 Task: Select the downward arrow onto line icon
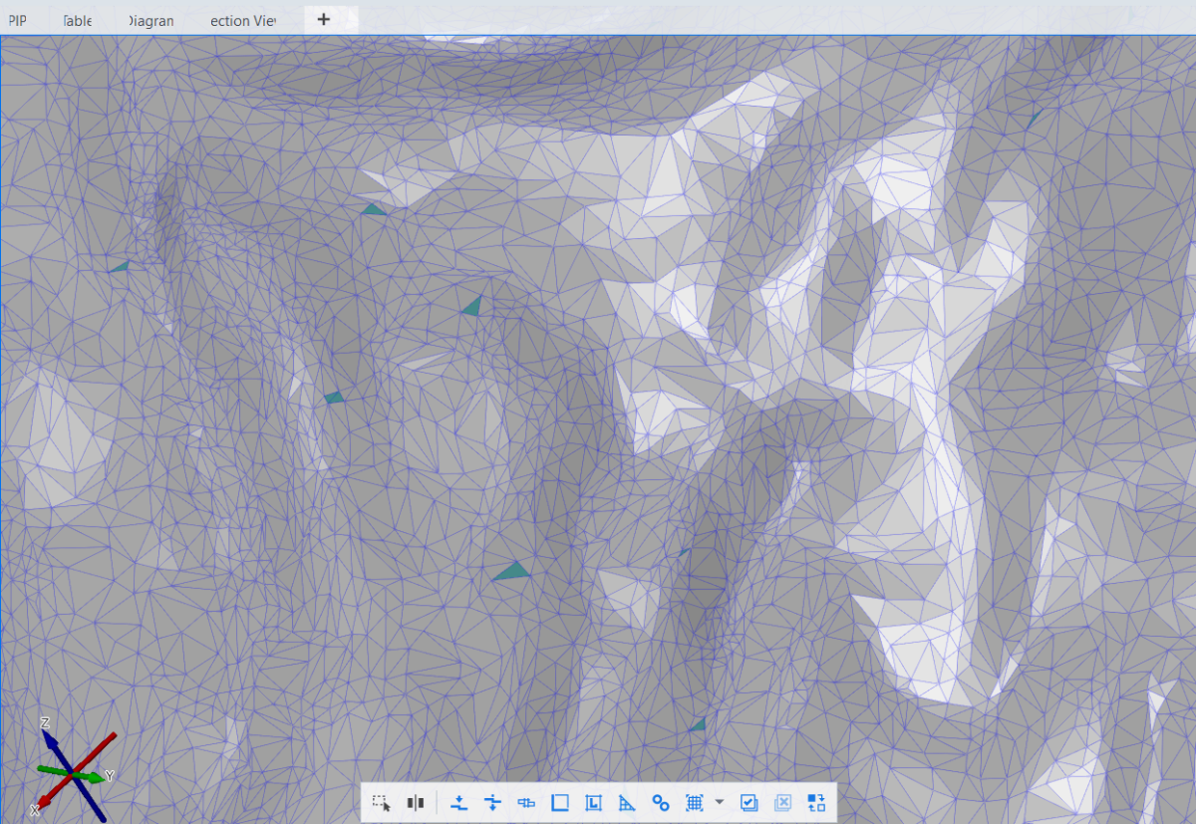[x=459, y=803]
